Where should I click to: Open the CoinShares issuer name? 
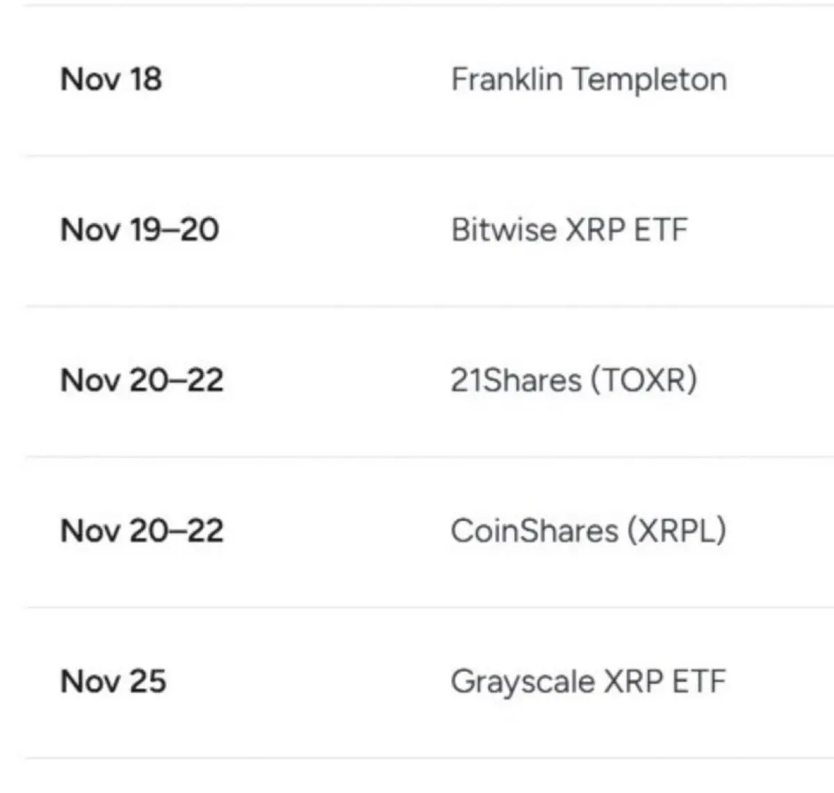[x=534, y=531]
